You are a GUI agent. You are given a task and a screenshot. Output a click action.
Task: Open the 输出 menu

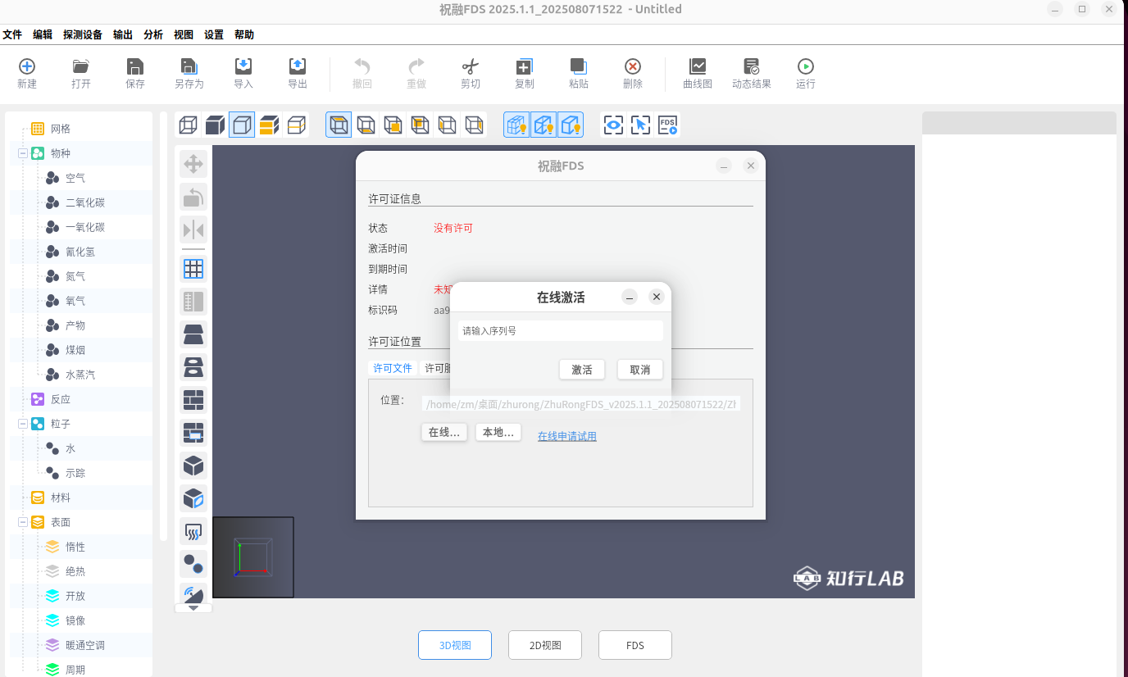tap(123, 34)
